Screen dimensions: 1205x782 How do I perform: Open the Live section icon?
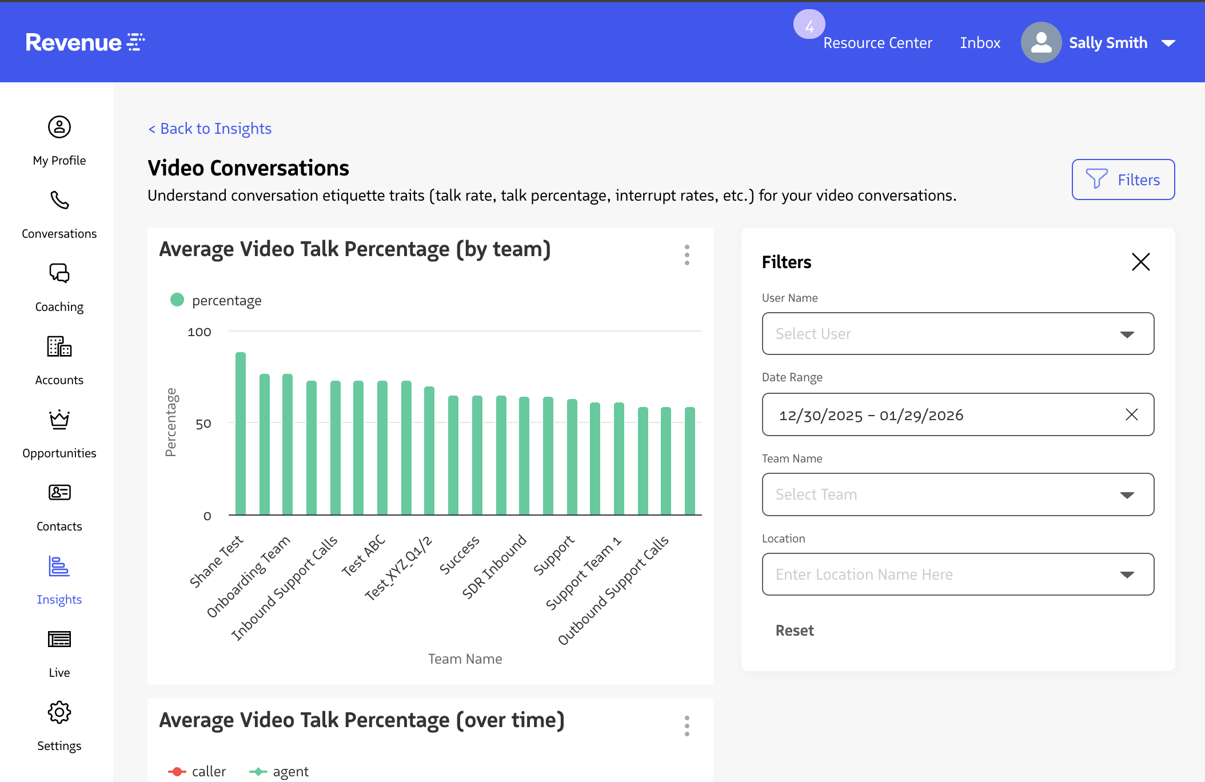click(x=59, y=640)
